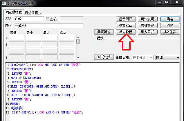This screenshot has height=121, width=184.
Task: Click 引入公式 to import formula
Action: [x=148, y=32]
